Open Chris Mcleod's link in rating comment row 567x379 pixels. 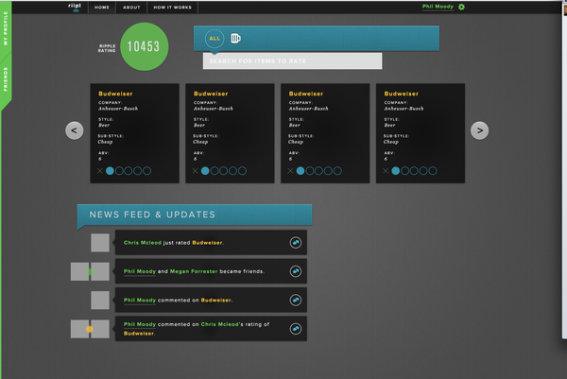(x=219, y=324)
